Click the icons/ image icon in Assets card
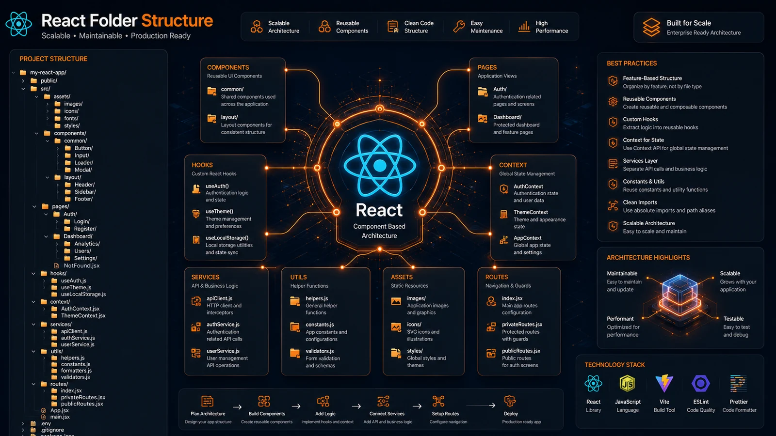 [396, 327]
